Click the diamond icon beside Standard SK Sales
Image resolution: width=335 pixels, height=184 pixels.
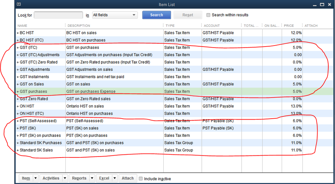pyautogui.click(x=18, y=150)
